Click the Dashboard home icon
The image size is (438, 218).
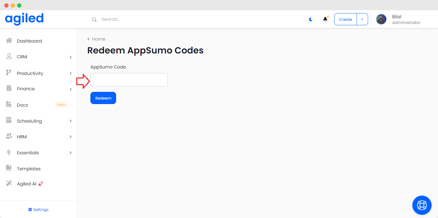coord(9,41)
